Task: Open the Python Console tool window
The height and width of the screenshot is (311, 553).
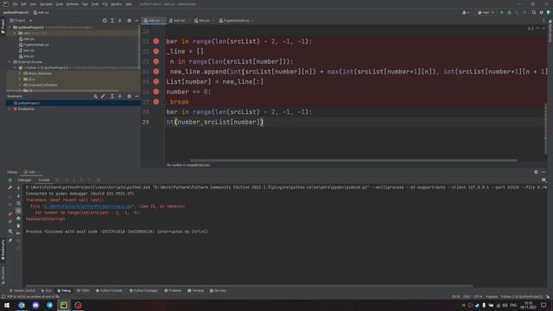Action: click(109, 291)
